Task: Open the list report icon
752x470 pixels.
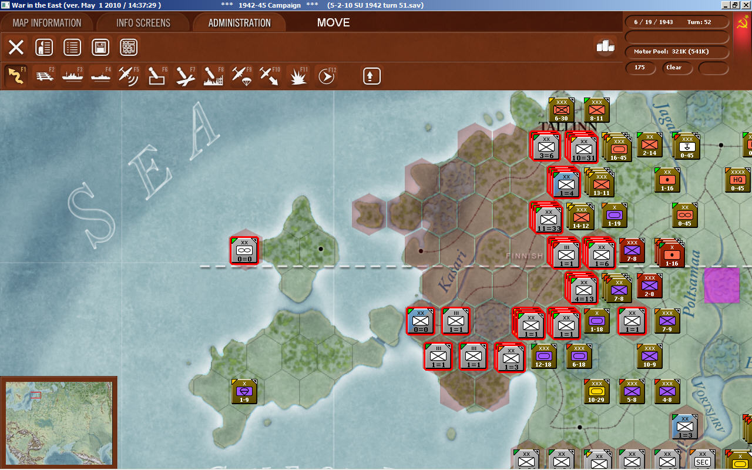Action: (72, 47)
